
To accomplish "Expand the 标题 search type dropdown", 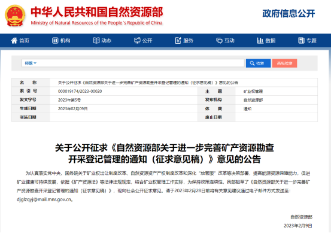I will [31, 63].
